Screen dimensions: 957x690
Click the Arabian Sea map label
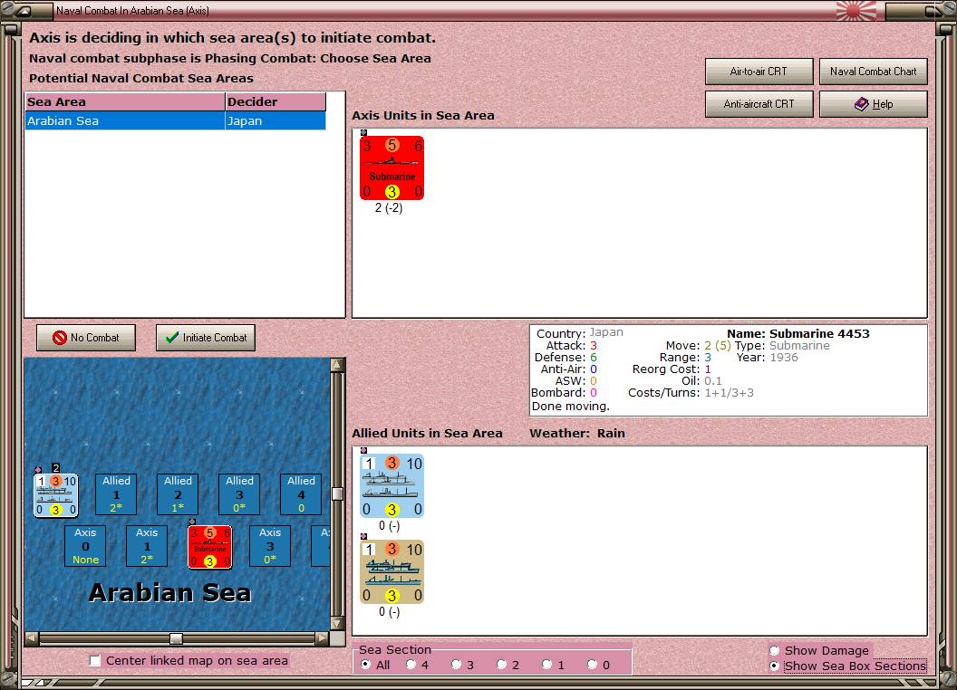169,593
